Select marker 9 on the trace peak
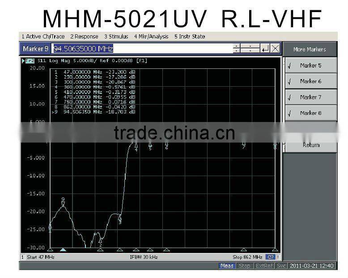This screenshot has height=278, width=348. [x=63, y=202]
